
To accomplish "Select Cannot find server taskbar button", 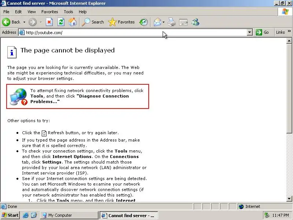I will tap(129, 216).
